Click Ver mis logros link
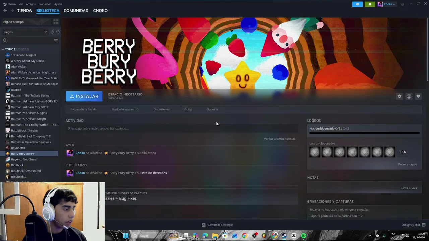Image resolution: width=429 pixels, height=241 pixels. click(407, 164)
